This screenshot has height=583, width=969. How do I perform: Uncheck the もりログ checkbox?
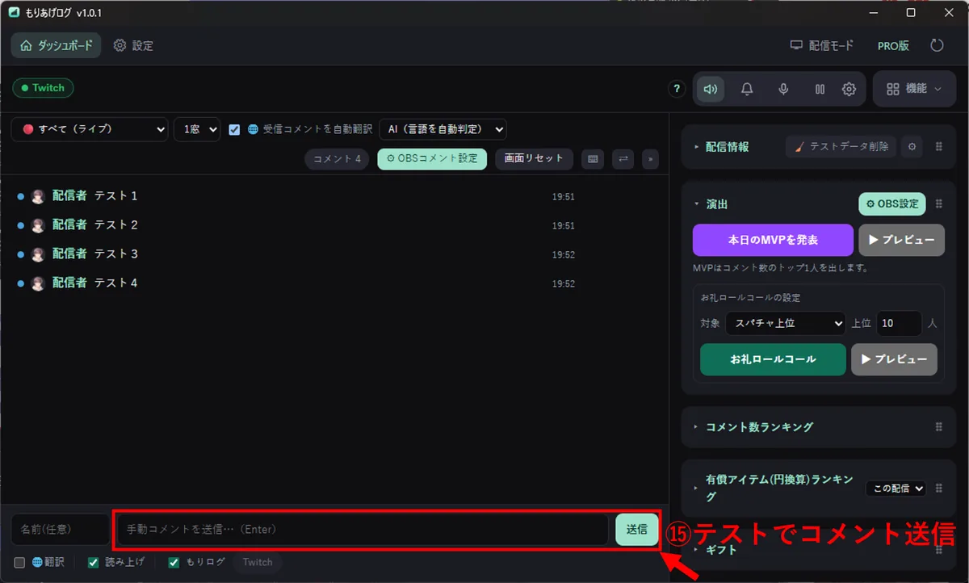pos(174,562)
